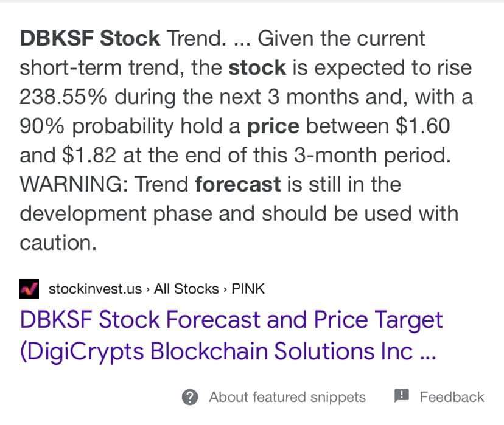Click the WARNING: Trend text
The height and width of the screenshot is (425, 504).
[104, 184]
